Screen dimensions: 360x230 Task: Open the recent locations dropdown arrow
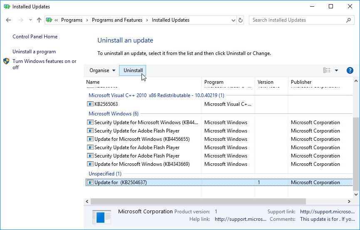[x=30, y=20]
